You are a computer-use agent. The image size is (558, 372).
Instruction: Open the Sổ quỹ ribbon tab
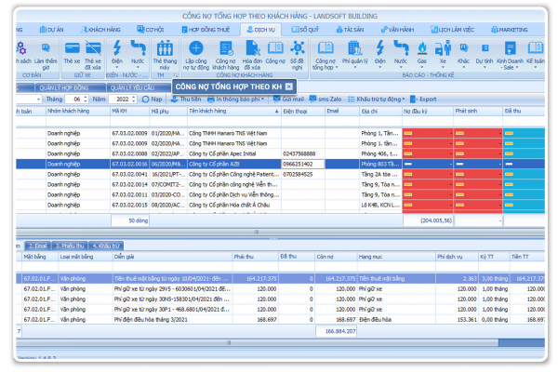tap(301, 30)
